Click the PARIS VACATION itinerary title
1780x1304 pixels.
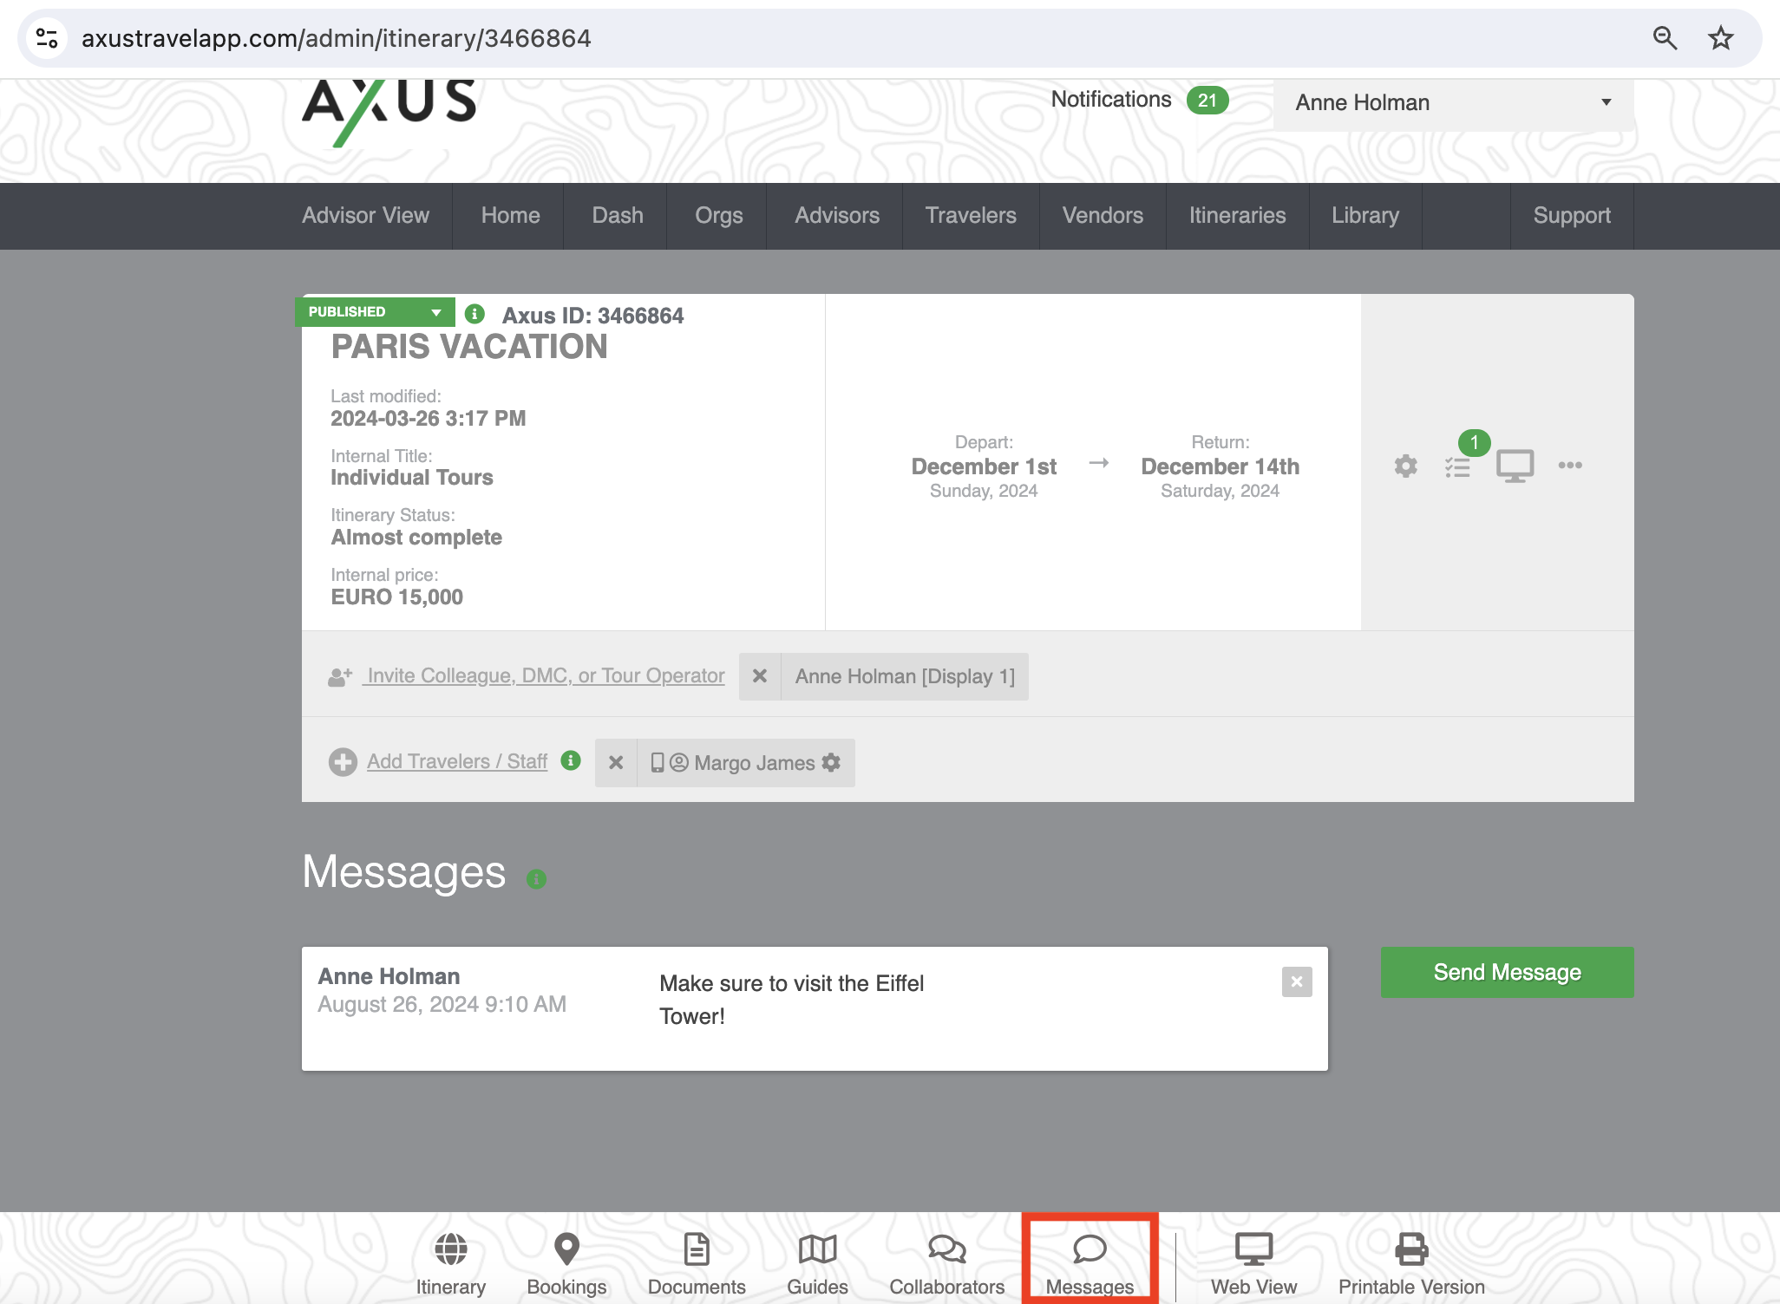469,347
